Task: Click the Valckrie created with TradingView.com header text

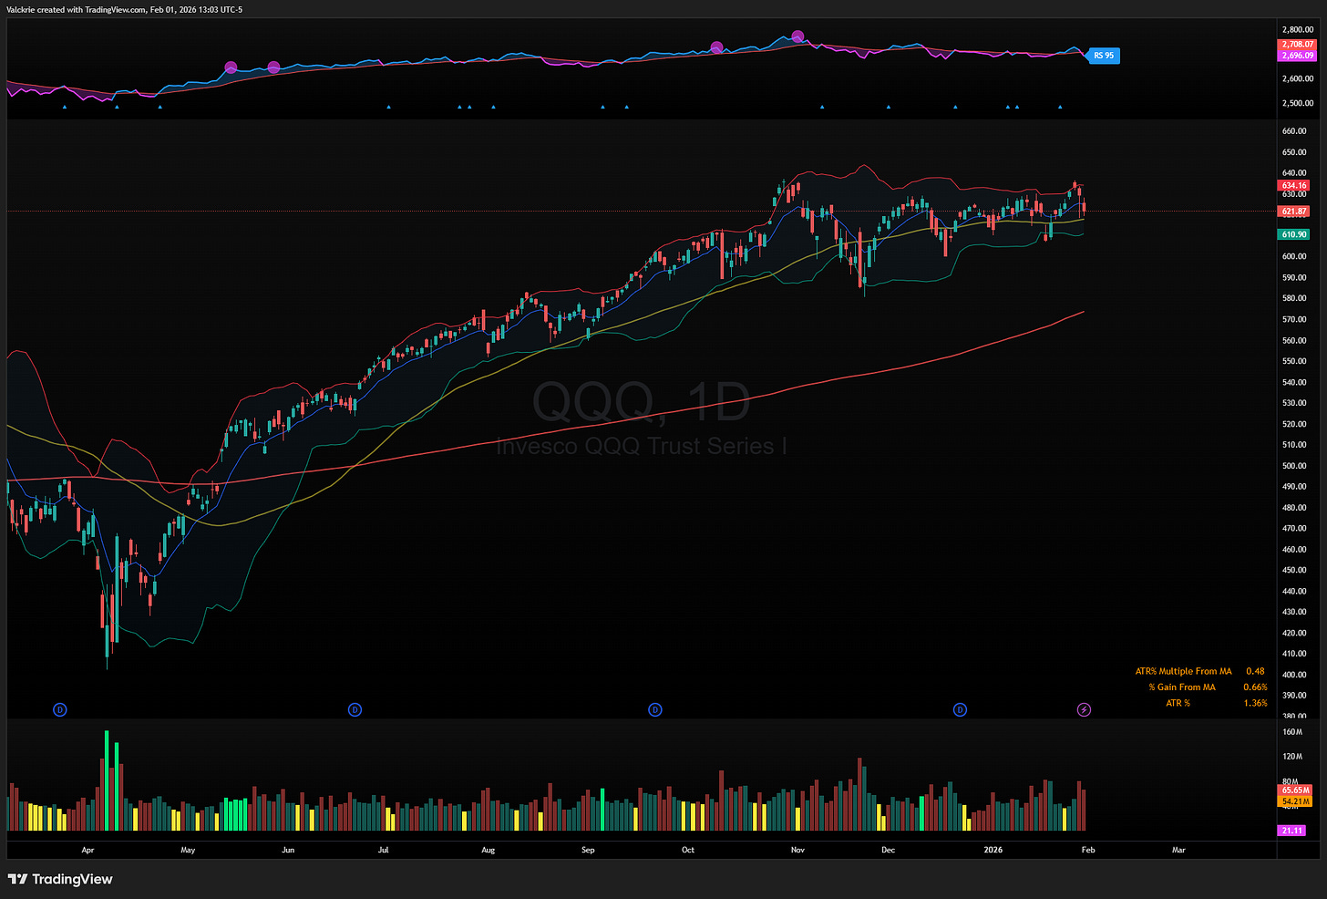Action: (124, 10)
